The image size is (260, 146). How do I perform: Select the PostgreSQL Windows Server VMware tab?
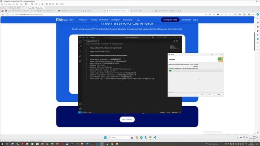tap(35, 8)
